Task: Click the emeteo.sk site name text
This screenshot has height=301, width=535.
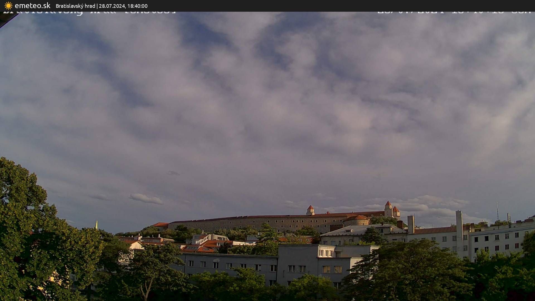Action: [32, 6]
